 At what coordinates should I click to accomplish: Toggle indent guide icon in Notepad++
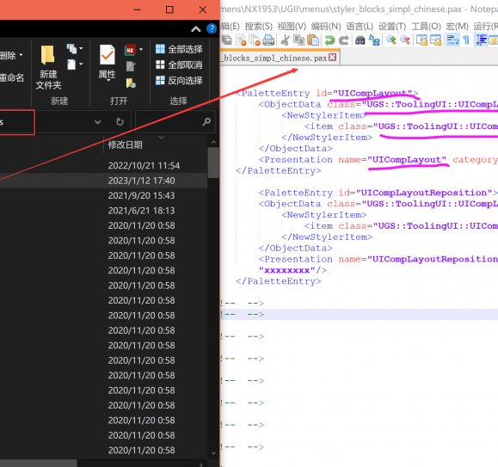click(481, 40)
